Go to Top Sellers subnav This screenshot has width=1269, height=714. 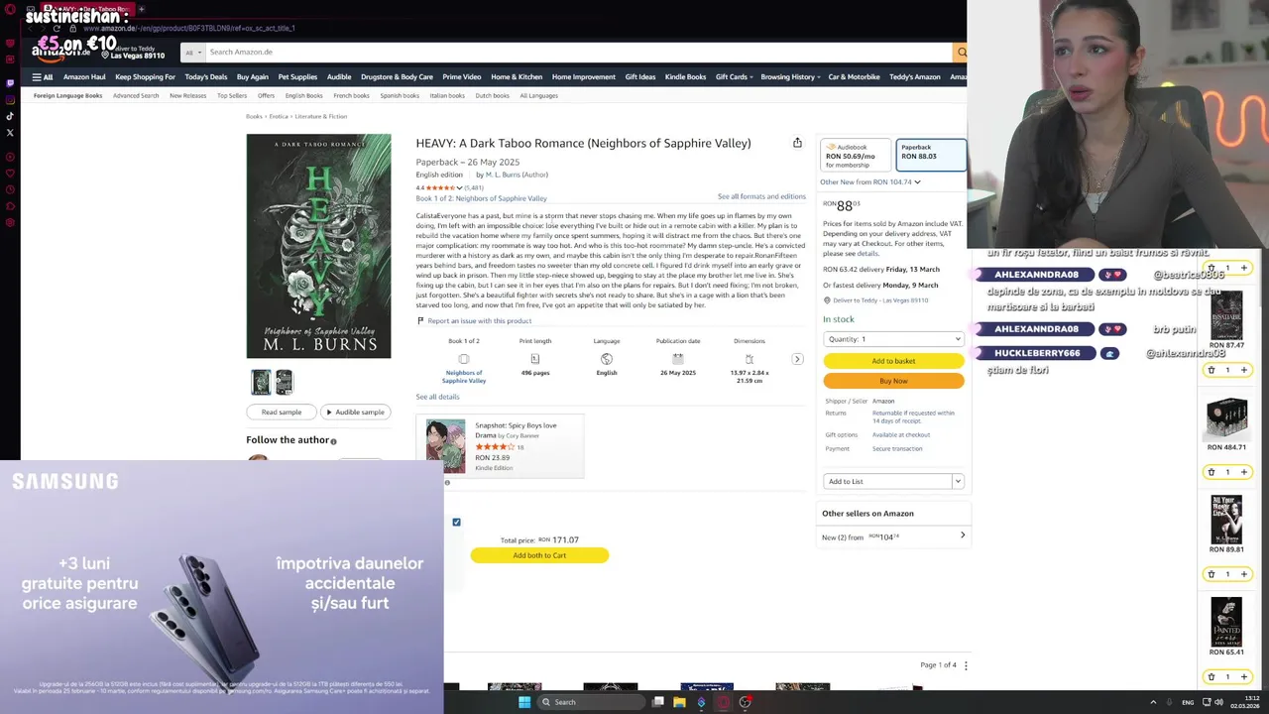point(232,95)
